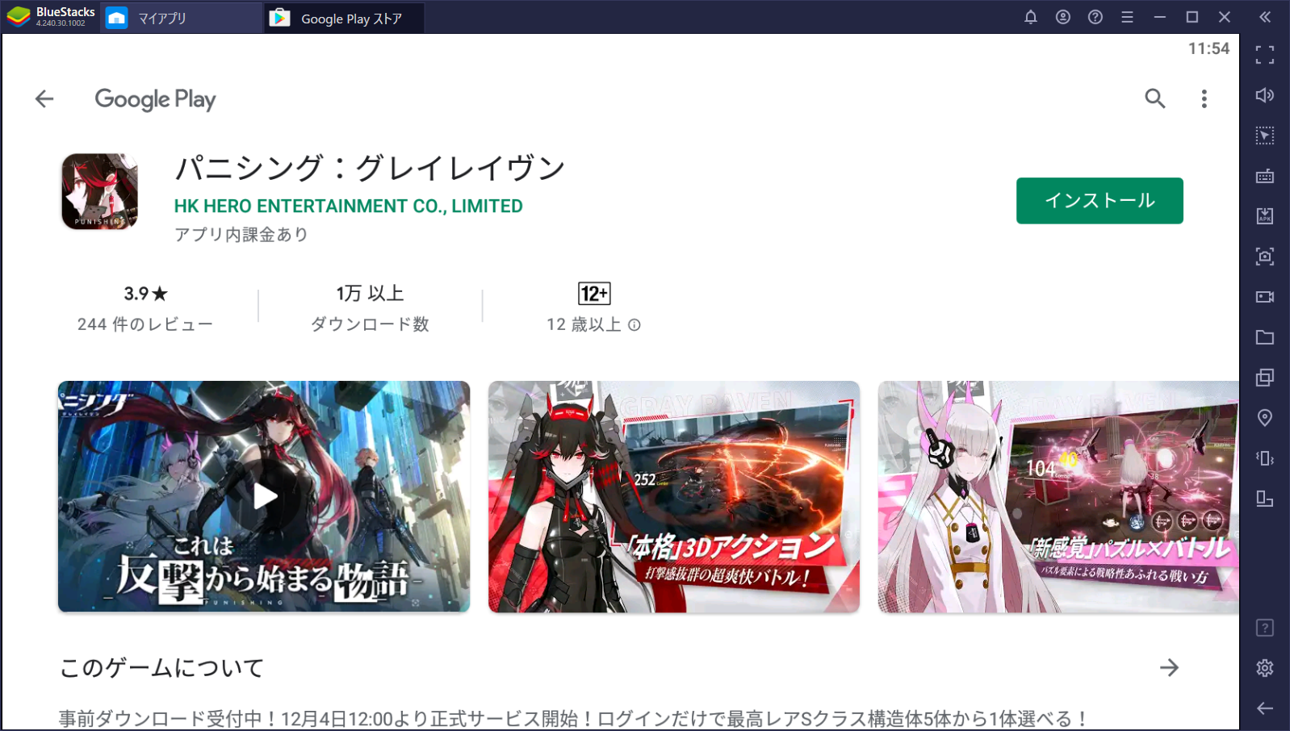Click the shake device icon
Viewport: 1290px width, 731px height.
click(x=1265, y=458)
